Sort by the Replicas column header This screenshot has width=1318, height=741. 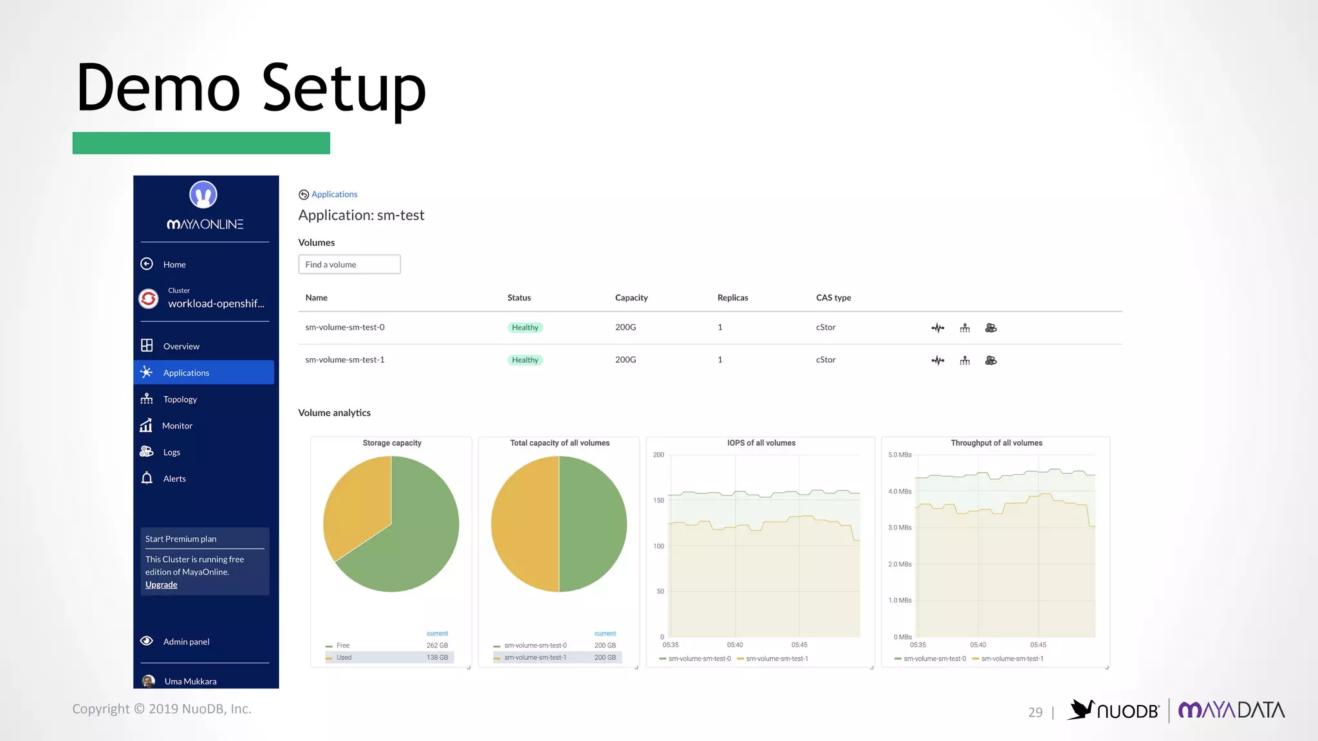732,298
